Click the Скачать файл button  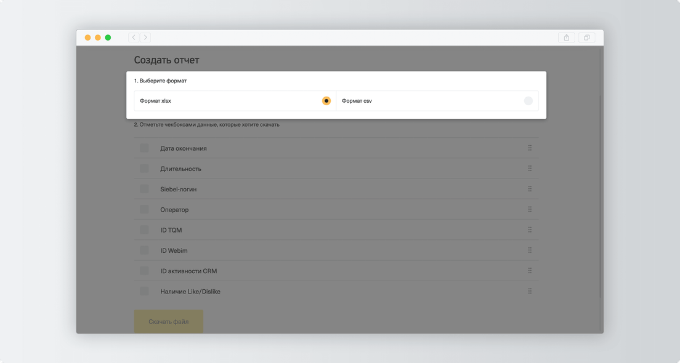click(x=168, y=321)
